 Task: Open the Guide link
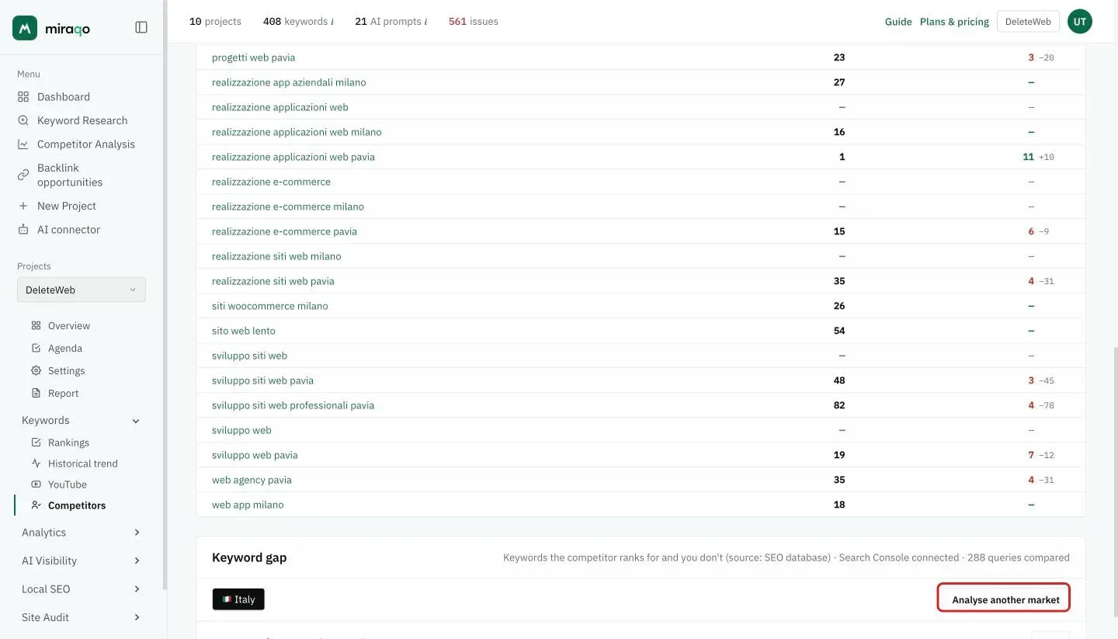pos(898,22)
